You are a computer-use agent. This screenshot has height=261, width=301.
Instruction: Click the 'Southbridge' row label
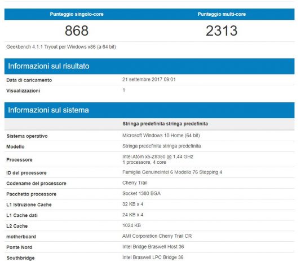tap(20, 258)
